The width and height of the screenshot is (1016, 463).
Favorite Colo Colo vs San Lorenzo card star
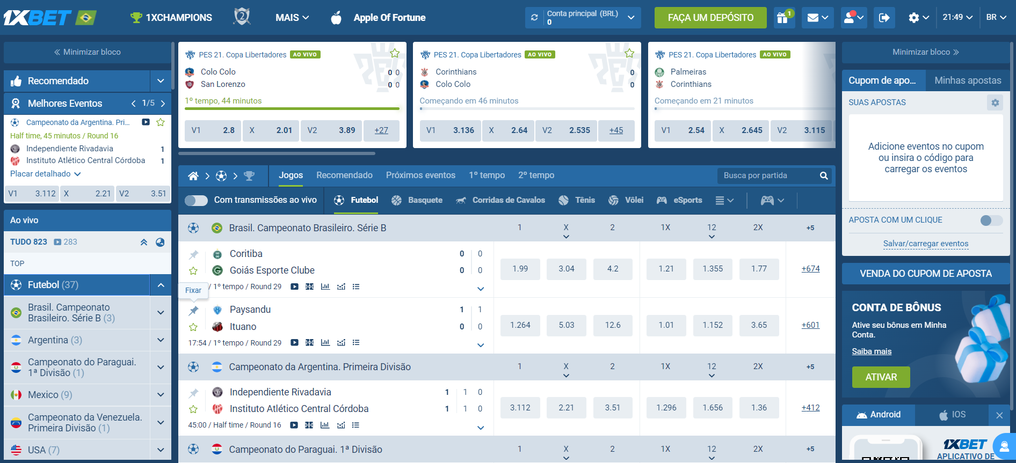coord(395,53)
